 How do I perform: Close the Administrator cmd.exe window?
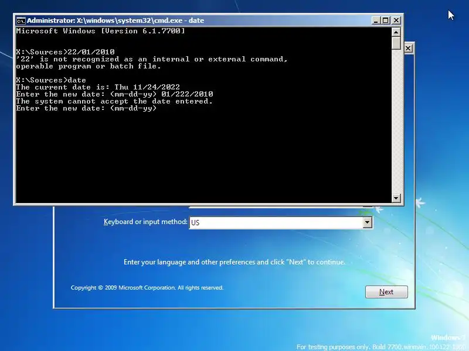[x=396, y=20]
